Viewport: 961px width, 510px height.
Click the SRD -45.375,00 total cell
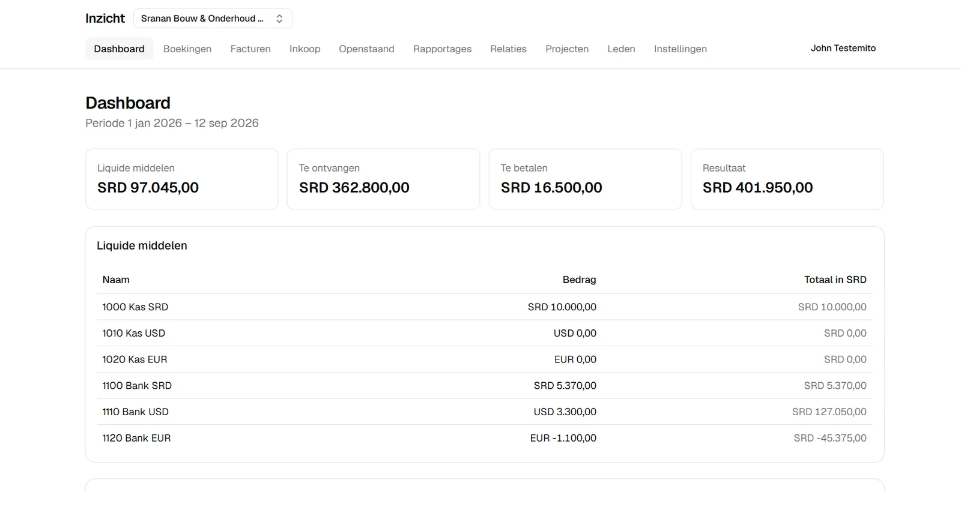pyautogui.click(x=830, y=438)
